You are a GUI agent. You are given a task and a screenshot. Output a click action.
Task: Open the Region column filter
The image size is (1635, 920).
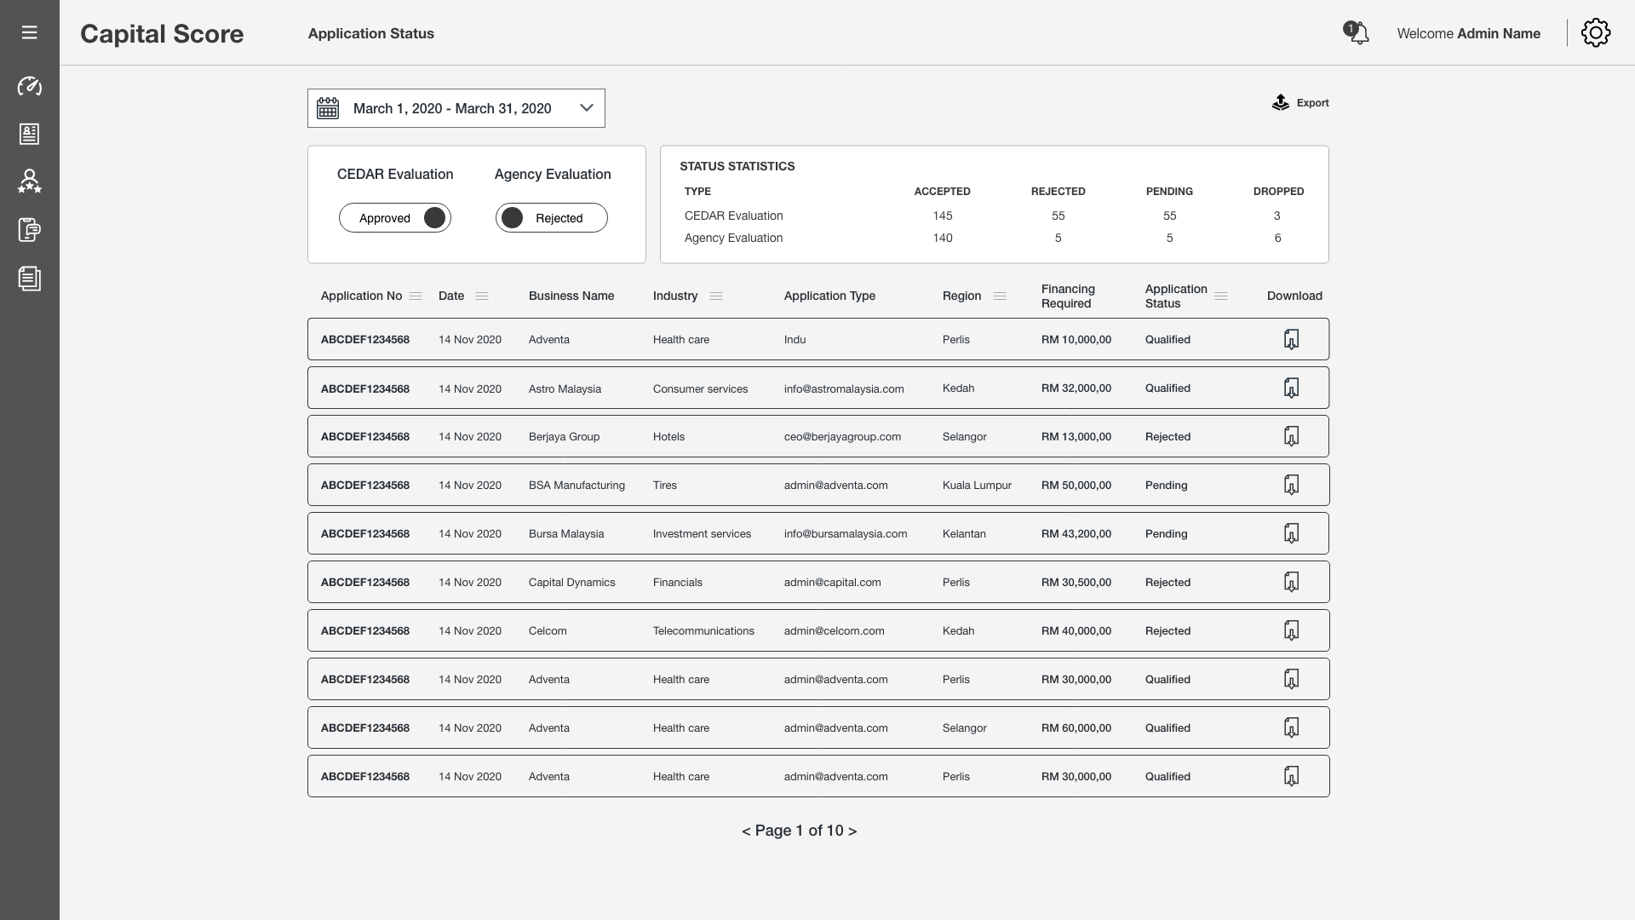[x=1000, y=296]
